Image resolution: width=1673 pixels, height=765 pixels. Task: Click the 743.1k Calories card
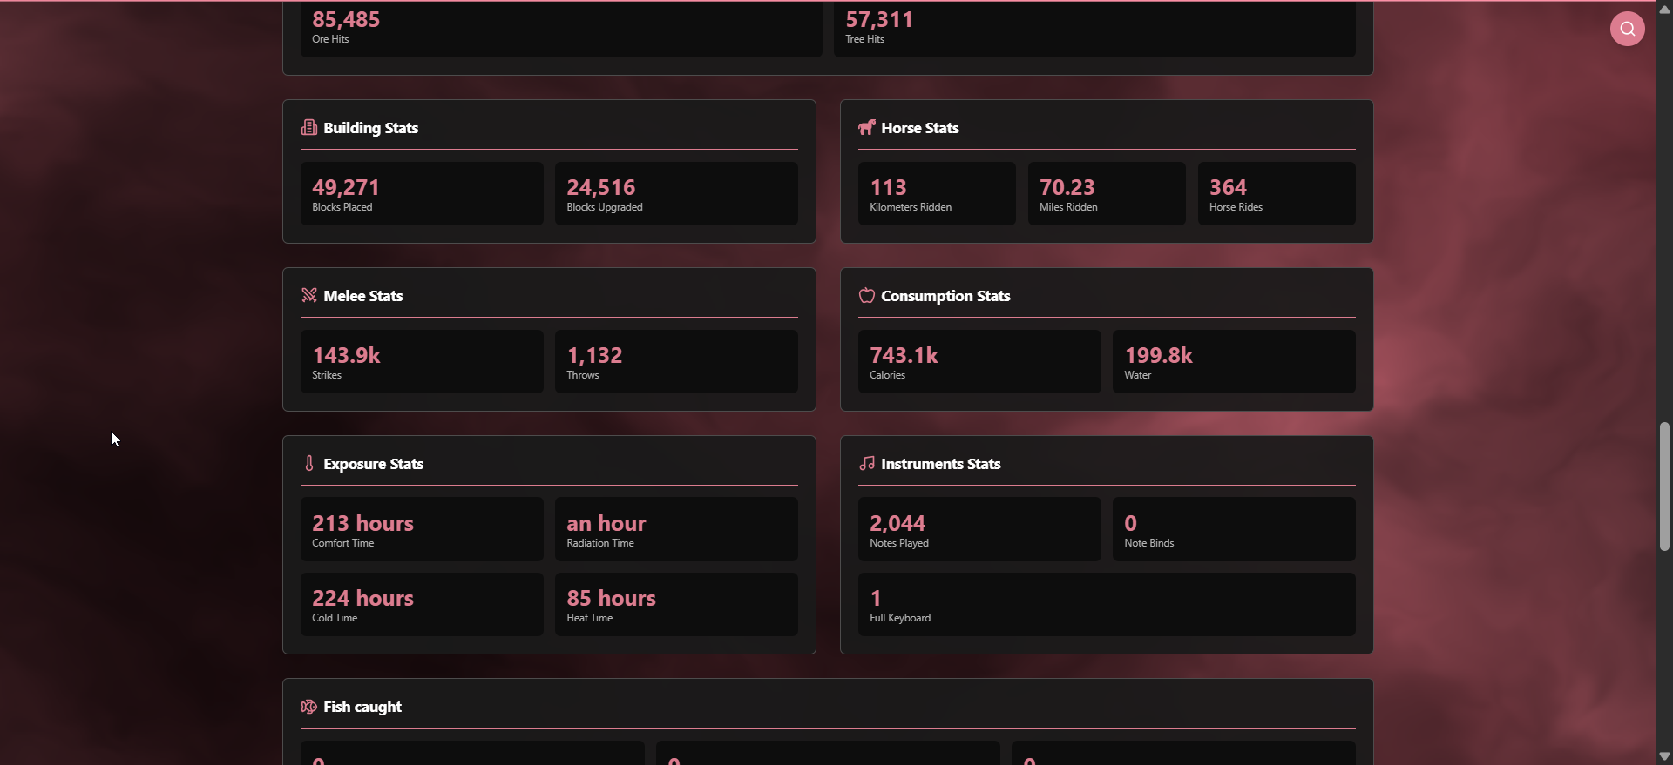[979, 362]
